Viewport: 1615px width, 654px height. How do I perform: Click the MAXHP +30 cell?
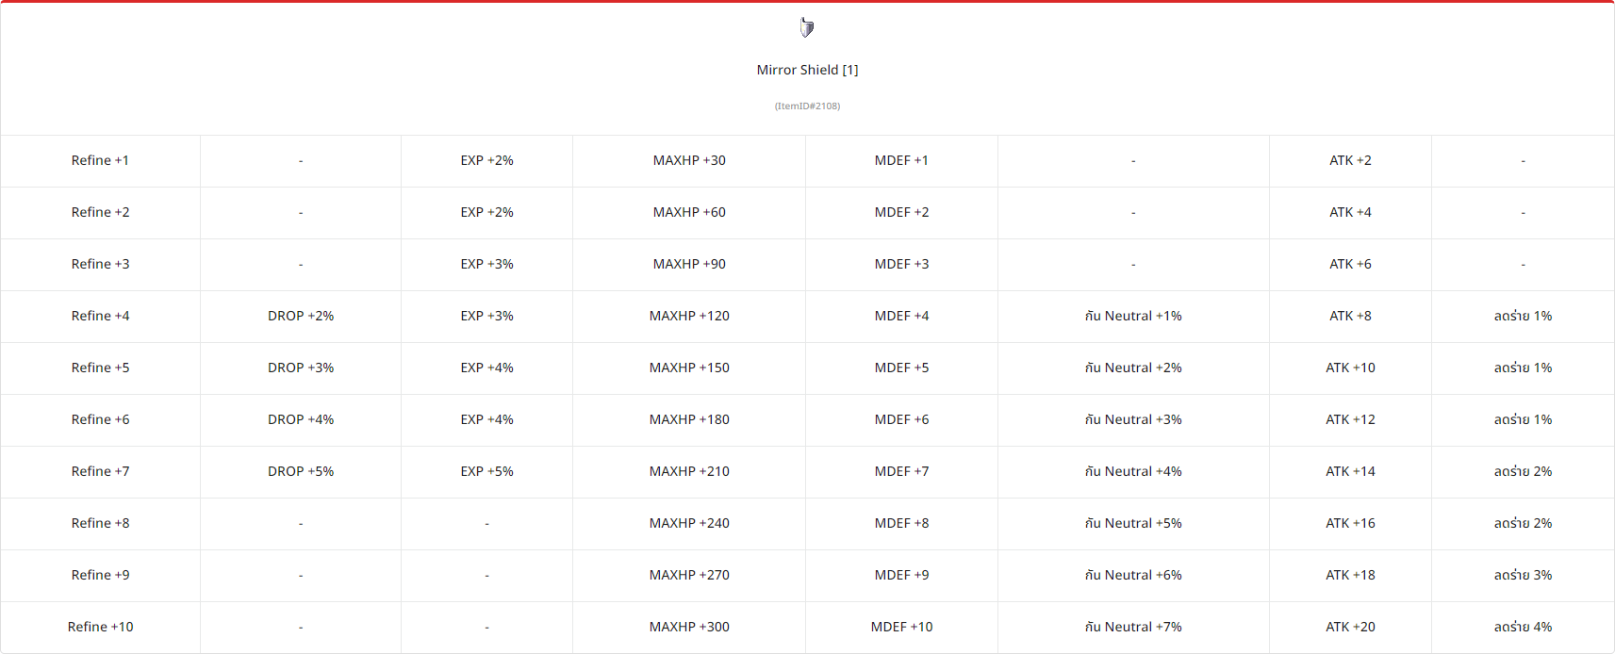(689, 160)
